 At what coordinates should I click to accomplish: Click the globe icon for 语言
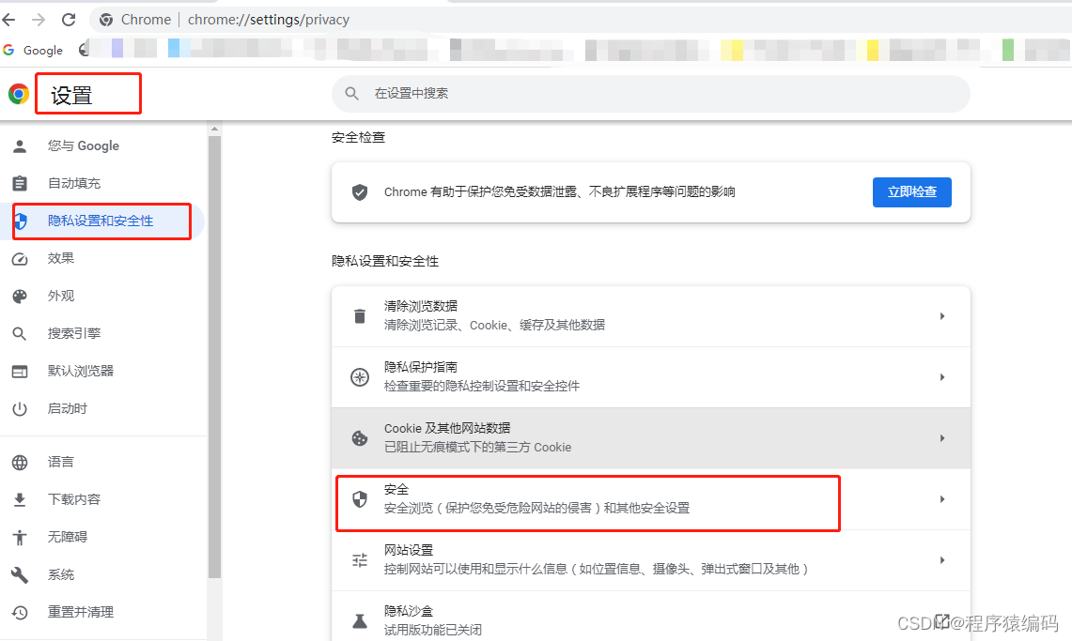20,462
